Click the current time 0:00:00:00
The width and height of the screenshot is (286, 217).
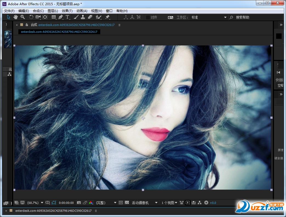[66, 203]
